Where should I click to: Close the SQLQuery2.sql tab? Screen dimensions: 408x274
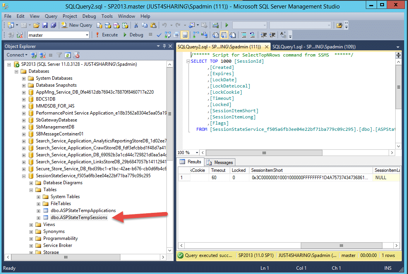click(266, 47)
